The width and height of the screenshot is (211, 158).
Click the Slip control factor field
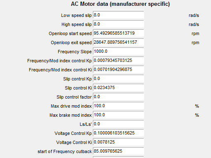coord(119,97)
